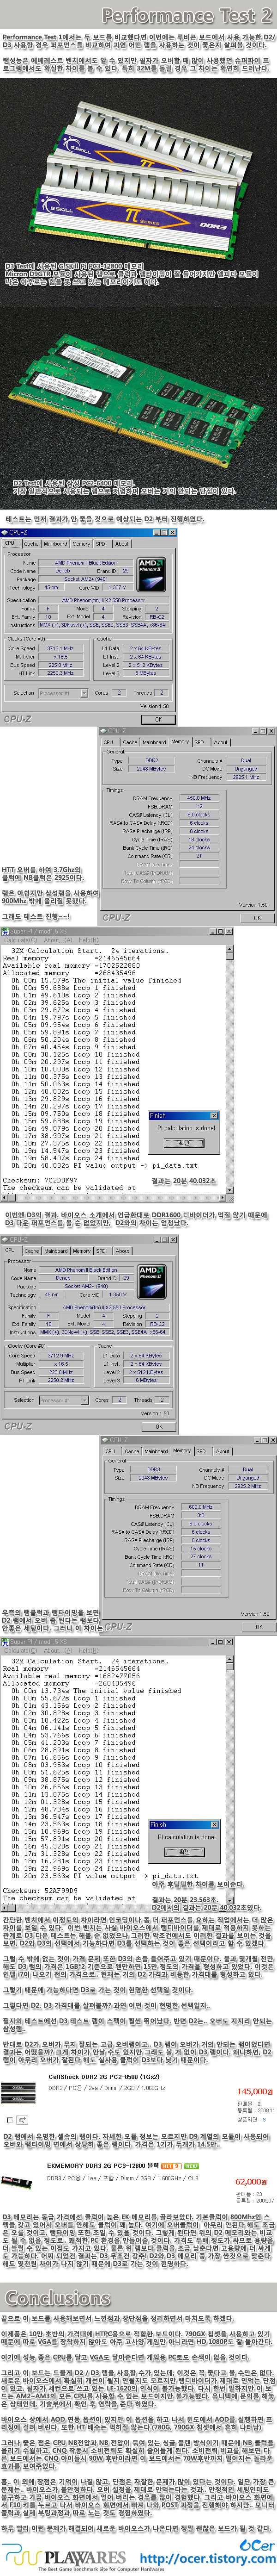The width and height of the screenshot is (277, 2576).
Task: Open SPD tab in CPU-Z window with Core VID 1.337 V
Action: pyautogui.click(x=100, y=544)
